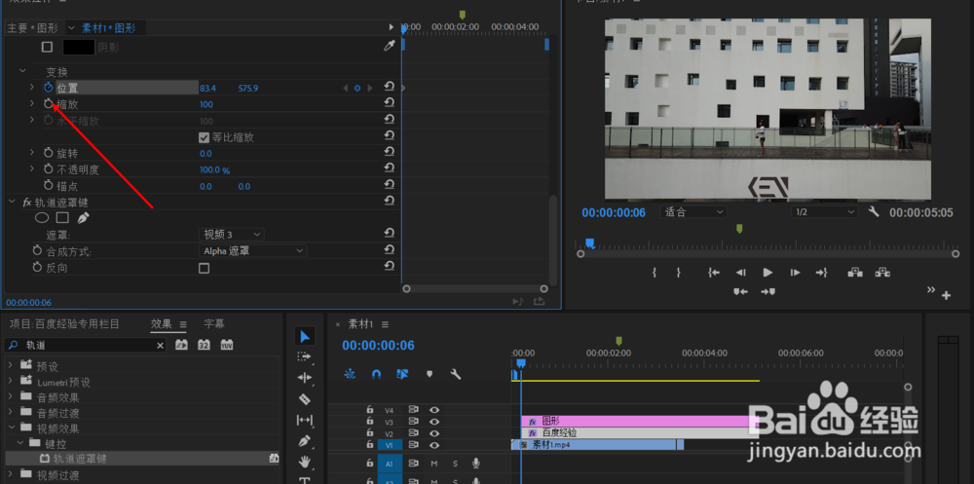Toggle timeline Snap magnet icon

376,374
